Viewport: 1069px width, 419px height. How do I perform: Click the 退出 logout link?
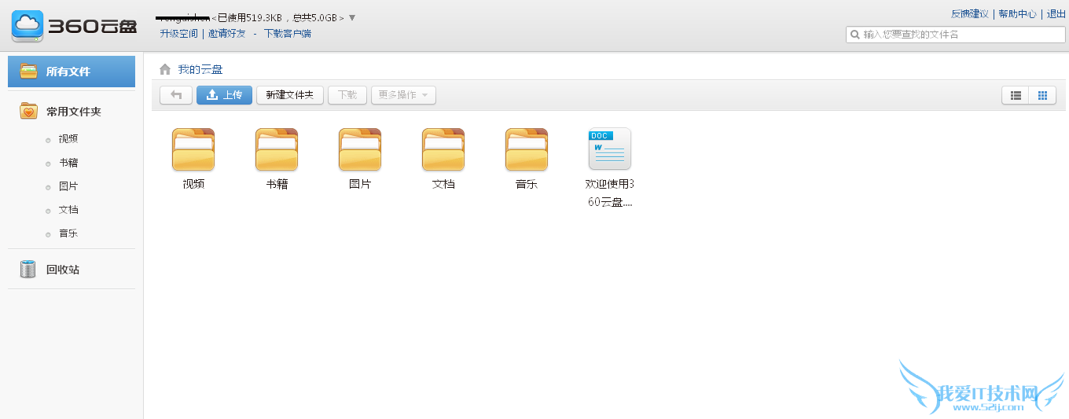pos(1056,14)
